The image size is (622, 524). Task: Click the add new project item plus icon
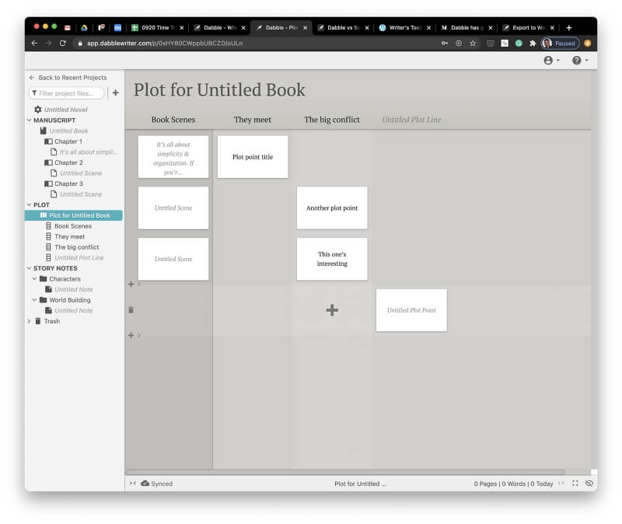(x=115, y=93)
